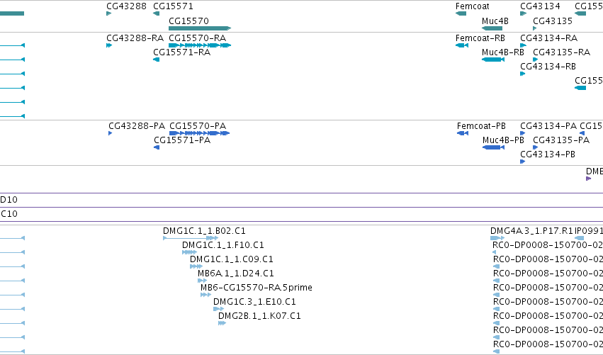Select the CG43134-PA protein label
The image size is (603, 355).
[x=548, y=126]
